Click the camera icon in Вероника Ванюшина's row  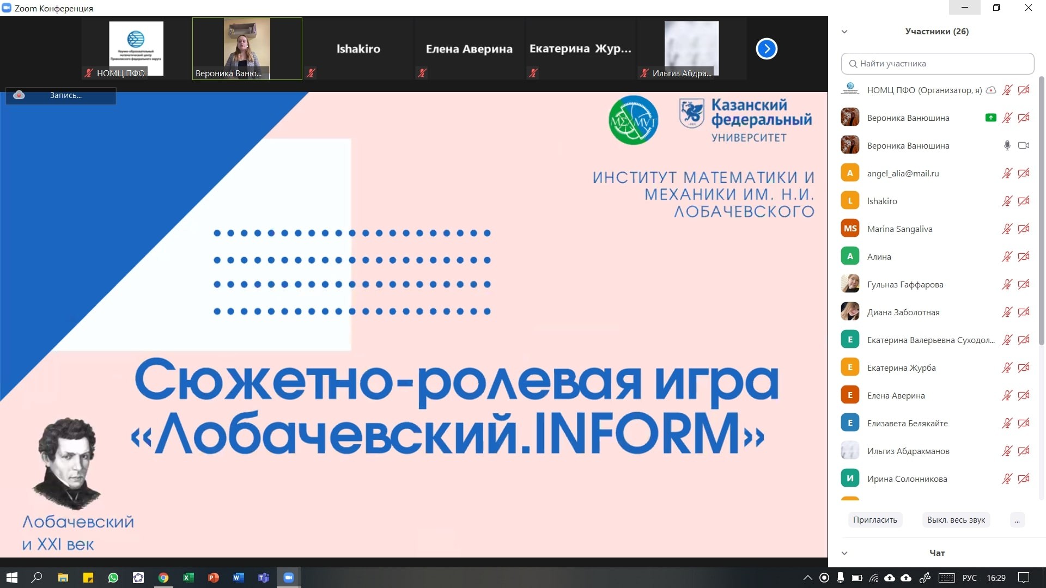coord(1024,145)
